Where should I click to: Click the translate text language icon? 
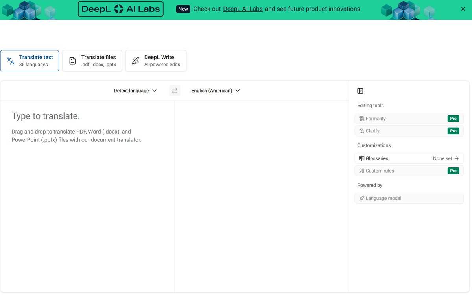pyautogui.click(x=11, y=61)
